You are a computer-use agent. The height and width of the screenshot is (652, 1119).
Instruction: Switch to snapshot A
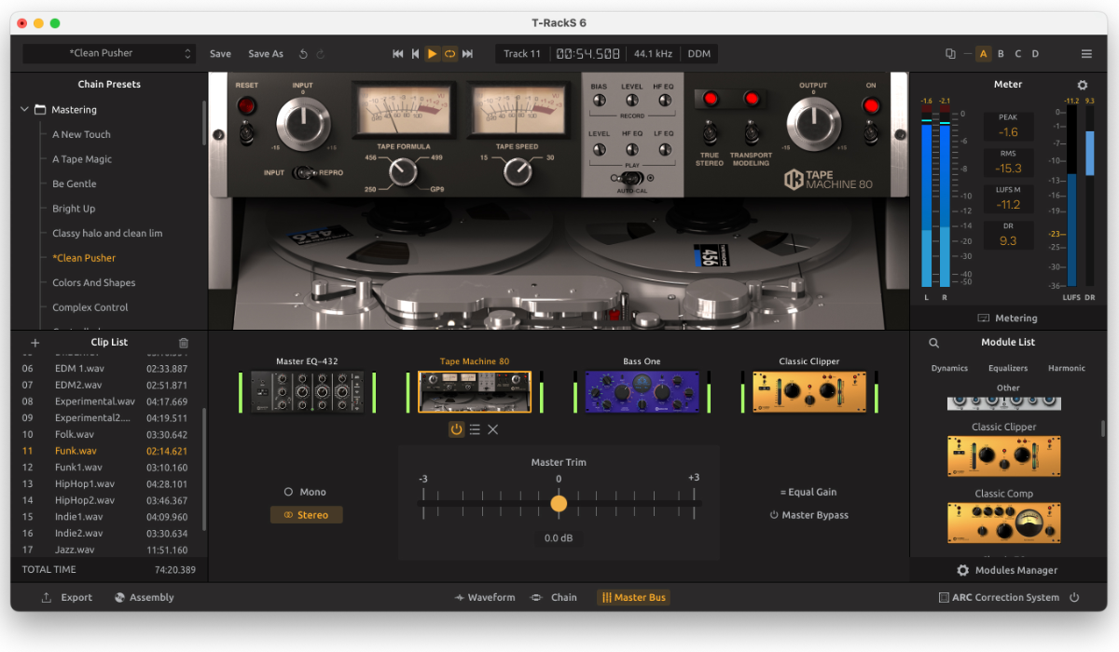click(x=983, y=54)
